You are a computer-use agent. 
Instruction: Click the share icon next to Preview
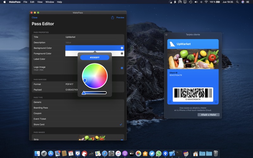click(x=113, y=17)
